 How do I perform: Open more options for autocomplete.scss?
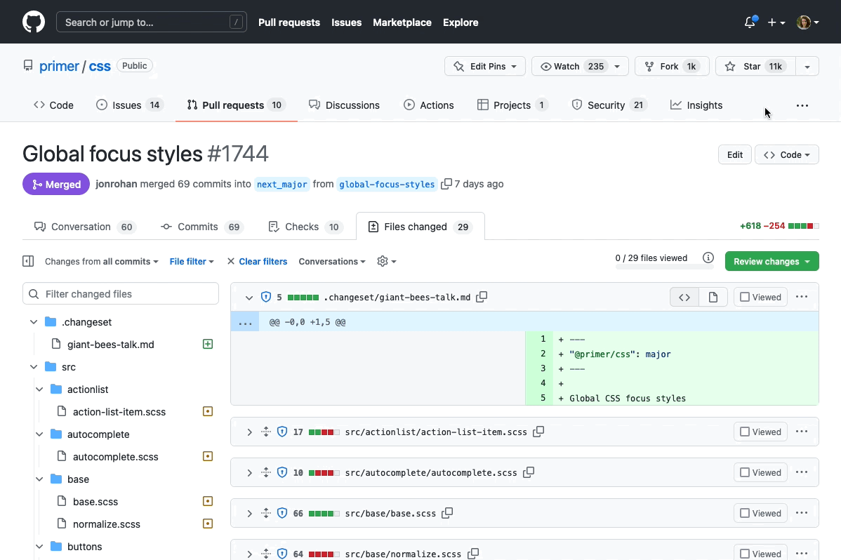pyautogui.click(x=801, y=472)
